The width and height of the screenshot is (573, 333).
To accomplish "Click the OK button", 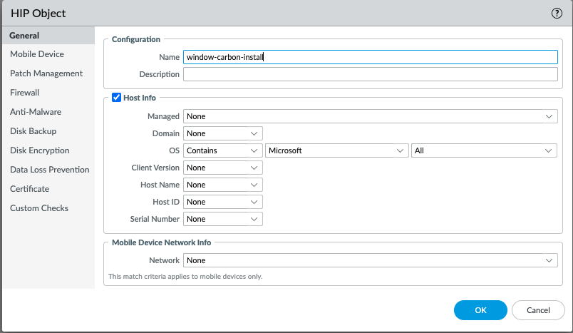I will (x=480, y=310).
